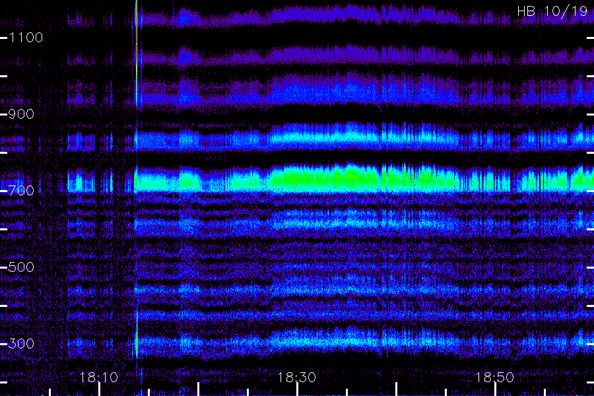Click the 18:30 time axis label
Image resolution: width=594 pixels, height=396 pixels.
click(296, 378)
